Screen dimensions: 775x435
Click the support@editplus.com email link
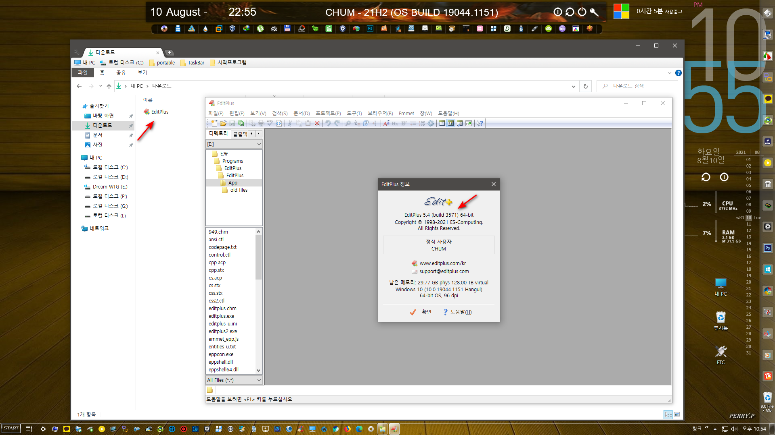[x=444, y=271]
